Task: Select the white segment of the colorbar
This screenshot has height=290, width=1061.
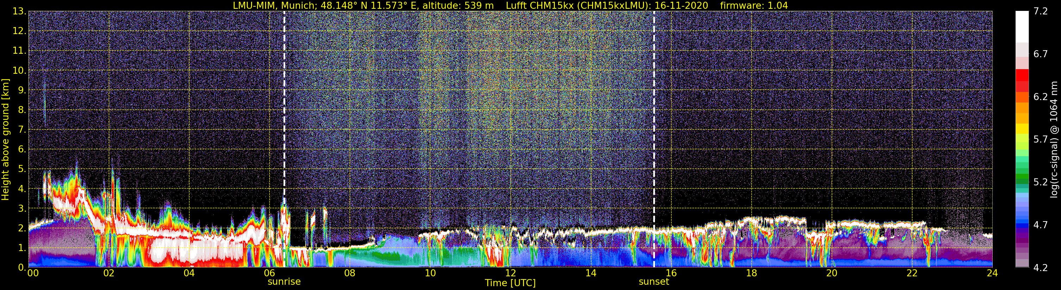Action: coord(1022,26)
